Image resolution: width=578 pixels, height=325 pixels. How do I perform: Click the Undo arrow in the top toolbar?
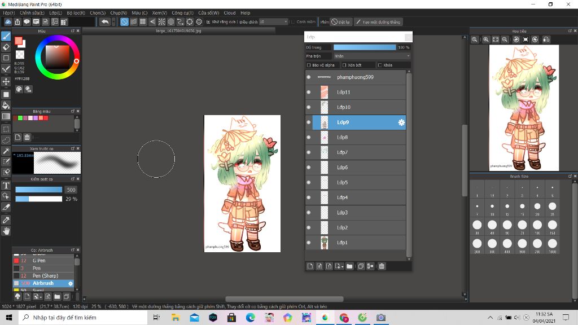pos(105,22)
